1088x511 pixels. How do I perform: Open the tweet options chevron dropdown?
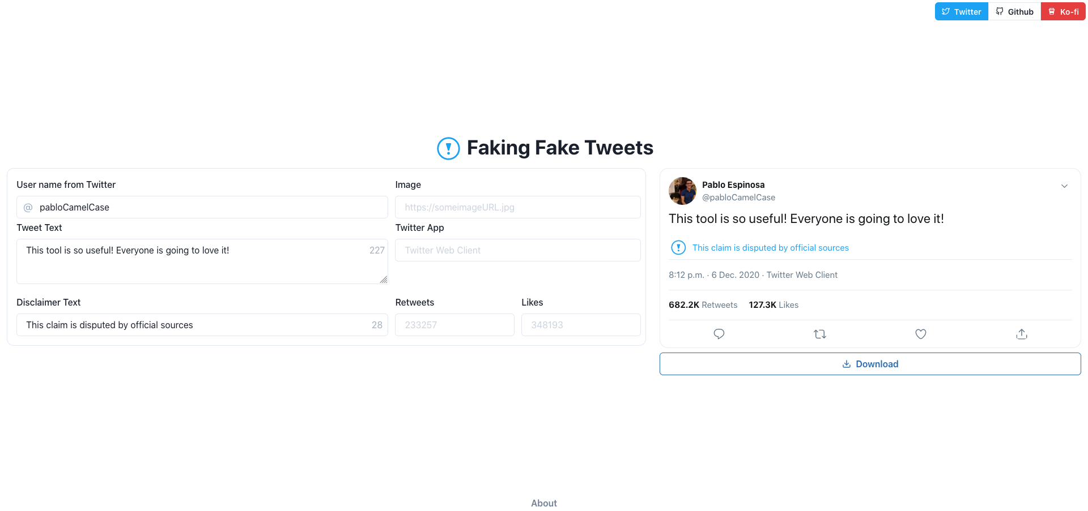click(x=1064, y=186)
